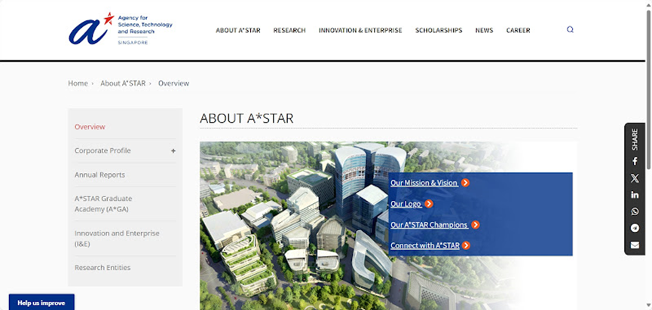Open the SCHOLARSHIPS nav menu
The image size is (652, 310).
coord(439,31)
